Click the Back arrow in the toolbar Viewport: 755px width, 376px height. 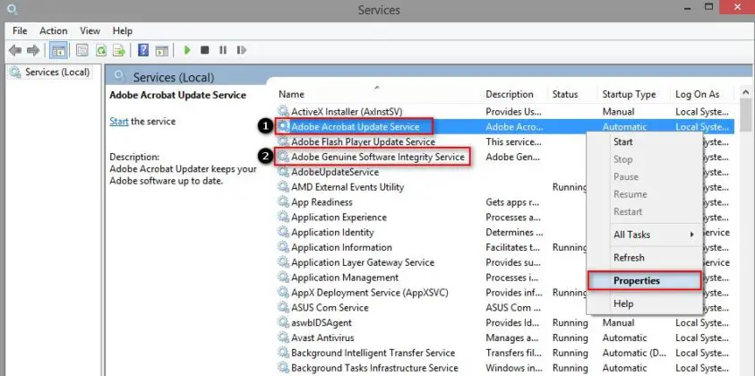coord(15,50)
